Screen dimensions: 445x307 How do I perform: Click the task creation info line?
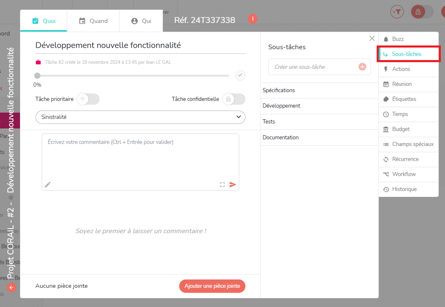108,62
